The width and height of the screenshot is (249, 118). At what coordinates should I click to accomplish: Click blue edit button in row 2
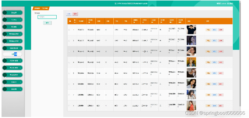pos(214,41)
